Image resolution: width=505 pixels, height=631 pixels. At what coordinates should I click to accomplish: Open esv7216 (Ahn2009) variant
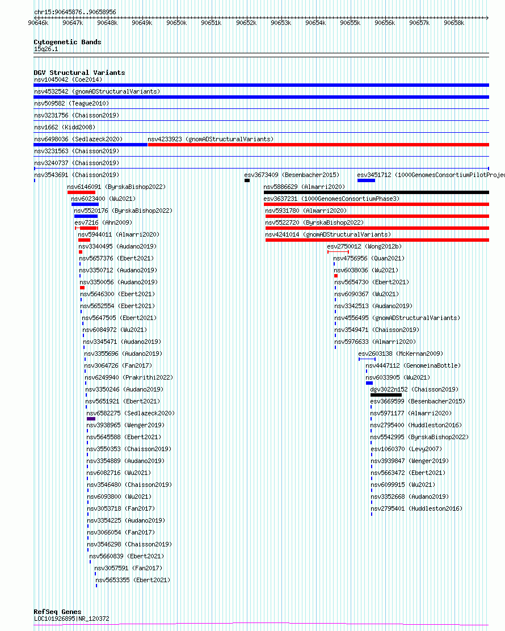(x=103, y=222)
